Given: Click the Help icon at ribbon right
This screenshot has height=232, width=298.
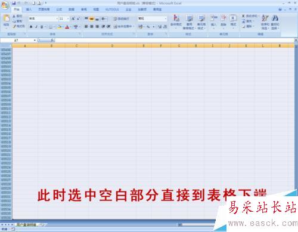Looking at the screenshot, I should click(280, 9).
